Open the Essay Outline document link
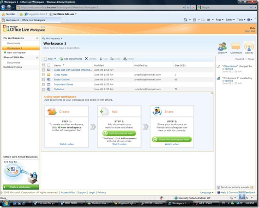This screenshot has width=259, height=208. pos(61,80)
